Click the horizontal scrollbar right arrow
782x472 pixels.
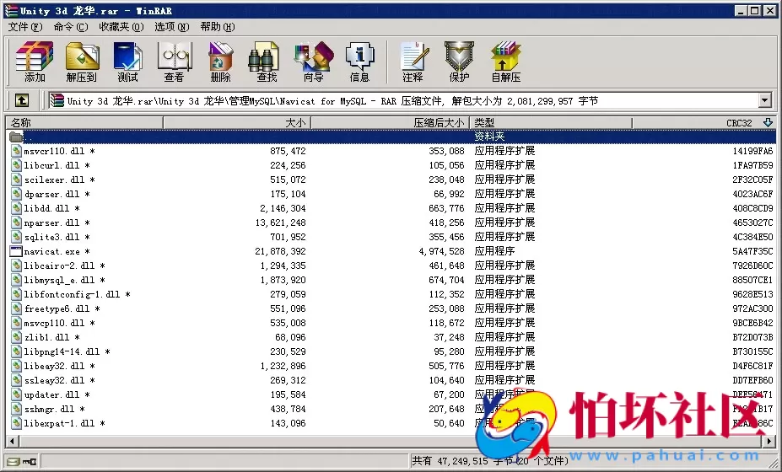770,441
